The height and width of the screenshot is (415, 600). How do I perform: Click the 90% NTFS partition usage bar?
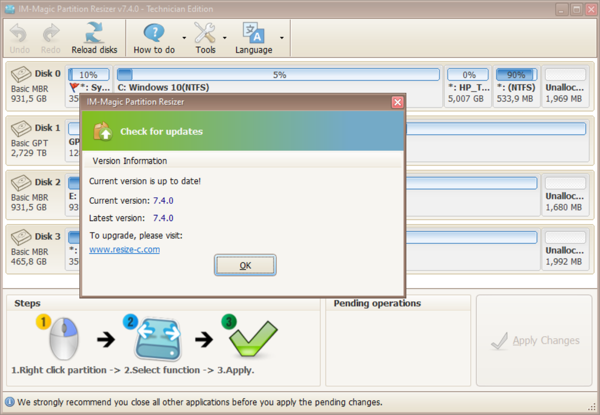(x=516, y=75)
